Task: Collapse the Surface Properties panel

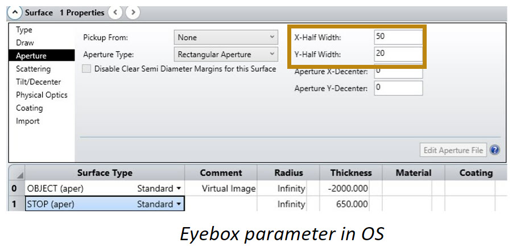Action: pyautogui.click(x=14, y=13)
